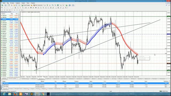Select horizontal line drawing tool
The width and height of the screenshot is (171, 96).
tap(10, 8)
